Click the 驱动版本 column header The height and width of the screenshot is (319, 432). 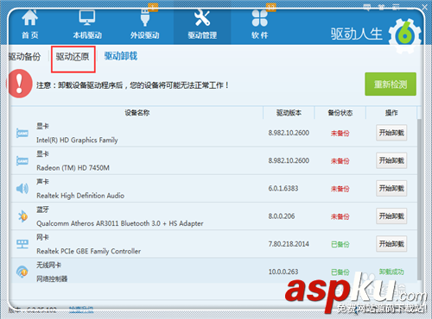pyautogui.click(x=289, y=113)
